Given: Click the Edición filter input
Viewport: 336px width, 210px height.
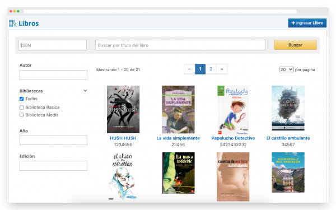Looking at the screenshot, I should [x=53, y=166].
